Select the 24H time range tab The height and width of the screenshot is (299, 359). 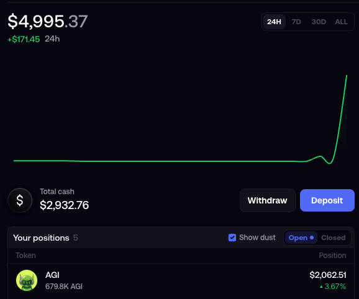tap(274, 22)
